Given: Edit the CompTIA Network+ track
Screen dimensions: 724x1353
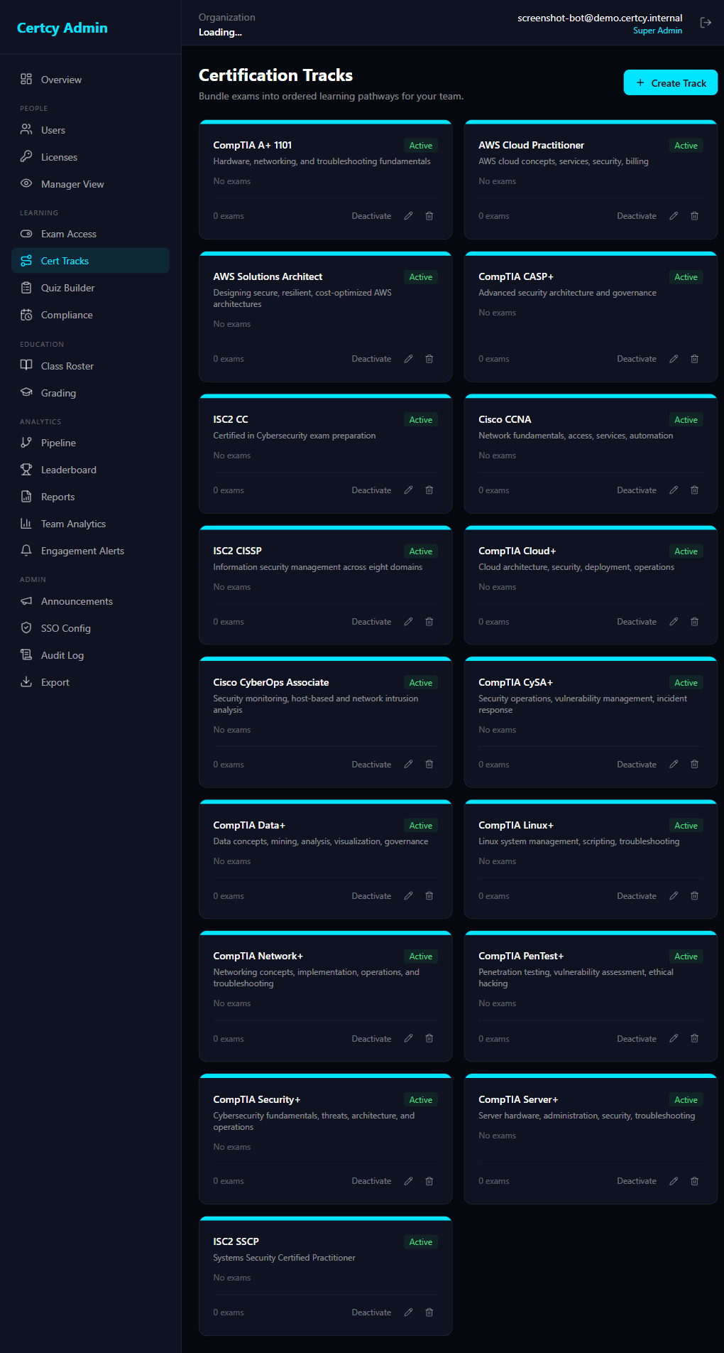Looking at the screenshot, I should click(408, 1039).
